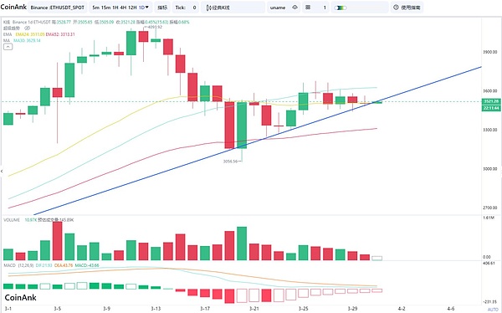The image size is (502, 313).
Task: Click the left-edge panel expand arrow
Action: [2, 172]
